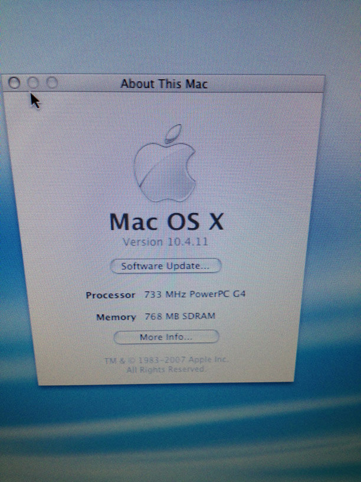Viewport: 361px width, 482px height.
Task: Open Software Update from About This Mac
Action: (166, 266)
